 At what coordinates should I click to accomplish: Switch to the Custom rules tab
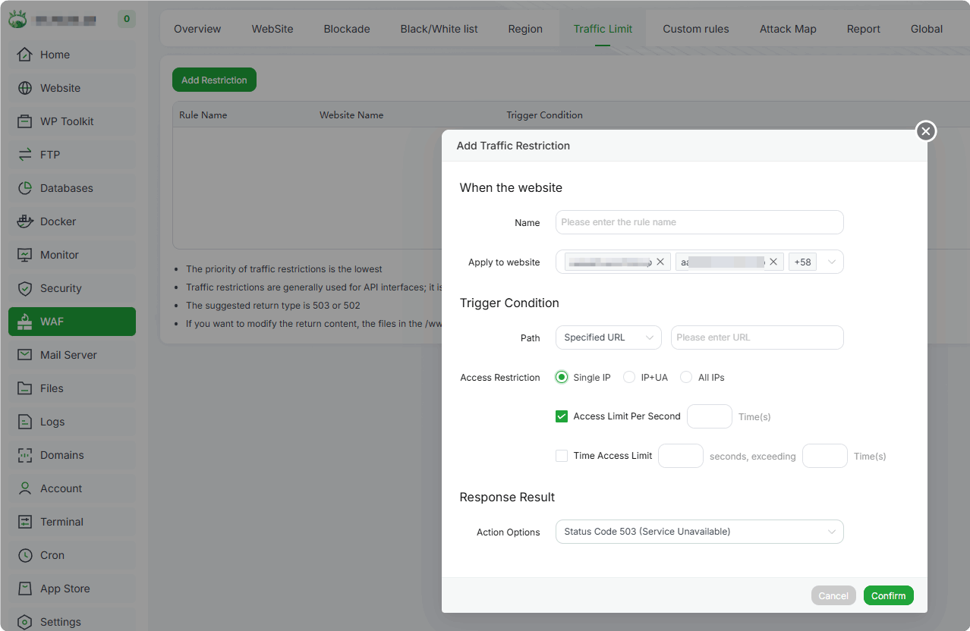tap(695, 29)
